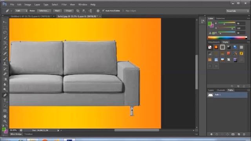Screen dimensions: 251x141
Task: Open the File menu
Action: coord(12,5)
